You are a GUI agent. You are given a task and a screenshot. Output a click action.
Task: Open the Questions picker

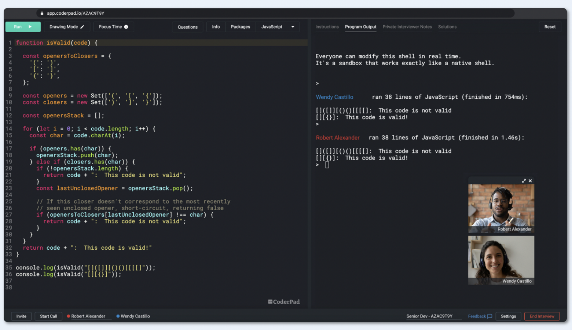click(x=187, y=26)
